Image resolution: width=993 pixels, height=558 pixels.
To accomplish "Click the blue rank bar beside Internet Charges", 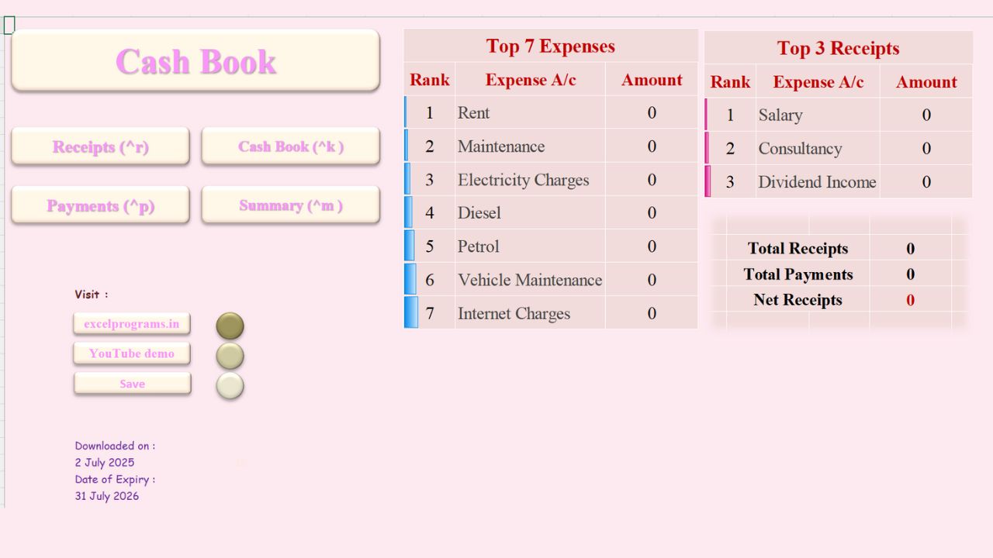I will tap(407, 312).
